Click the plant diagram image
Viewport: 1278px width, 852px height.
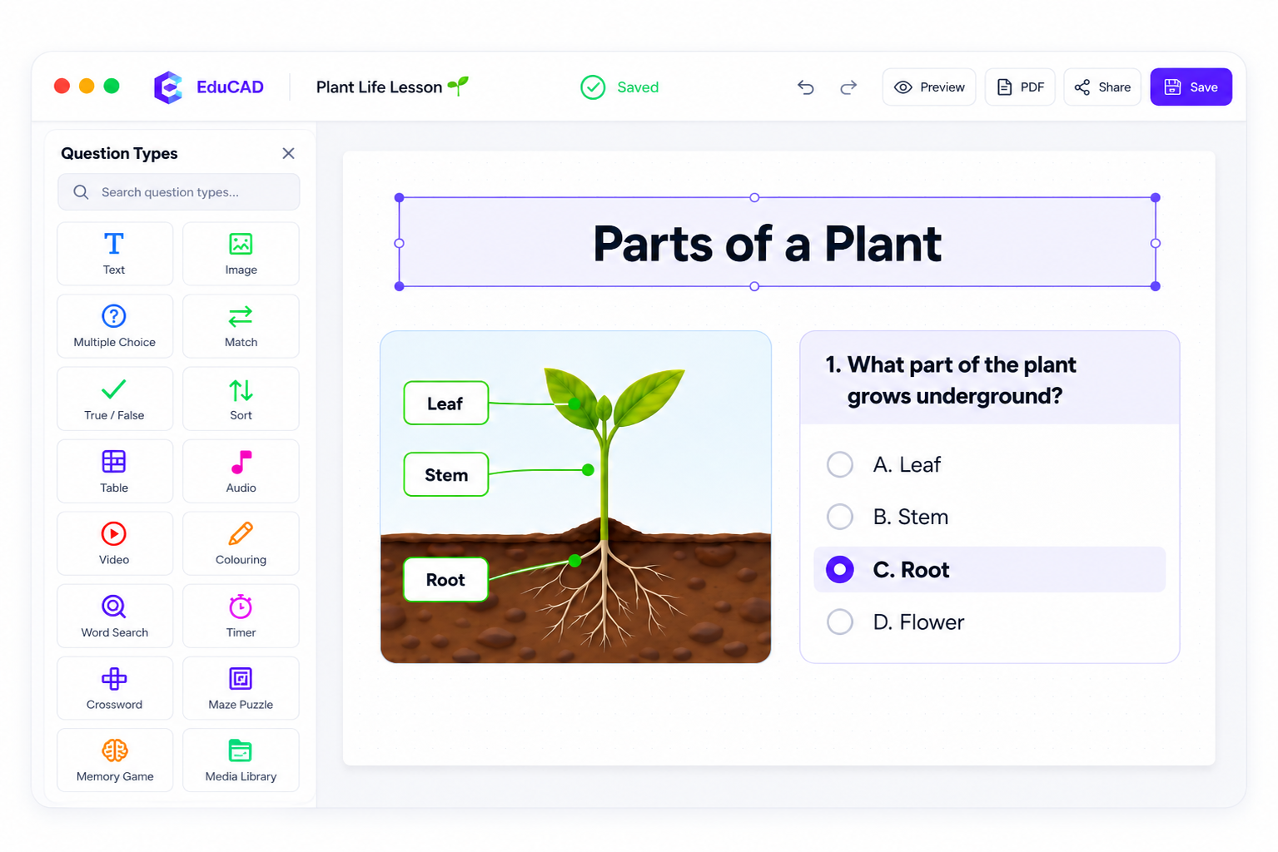(x=575, y=498)
